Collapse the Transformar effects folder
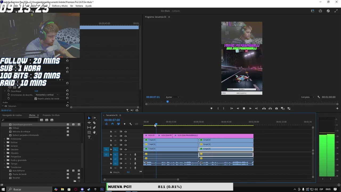 5,167
